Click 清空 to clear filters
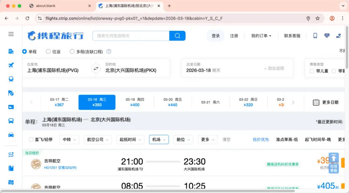Screen dimensions: 349x193 tap(226, 139)
